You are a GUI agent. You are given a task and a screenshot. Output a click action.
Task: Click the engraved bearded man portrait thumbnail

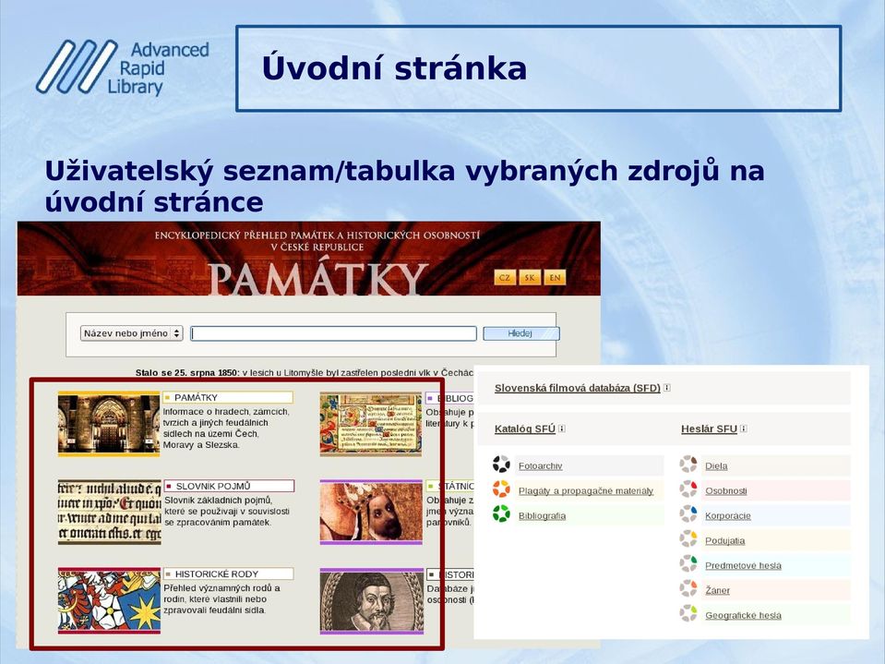coord(371,601)
